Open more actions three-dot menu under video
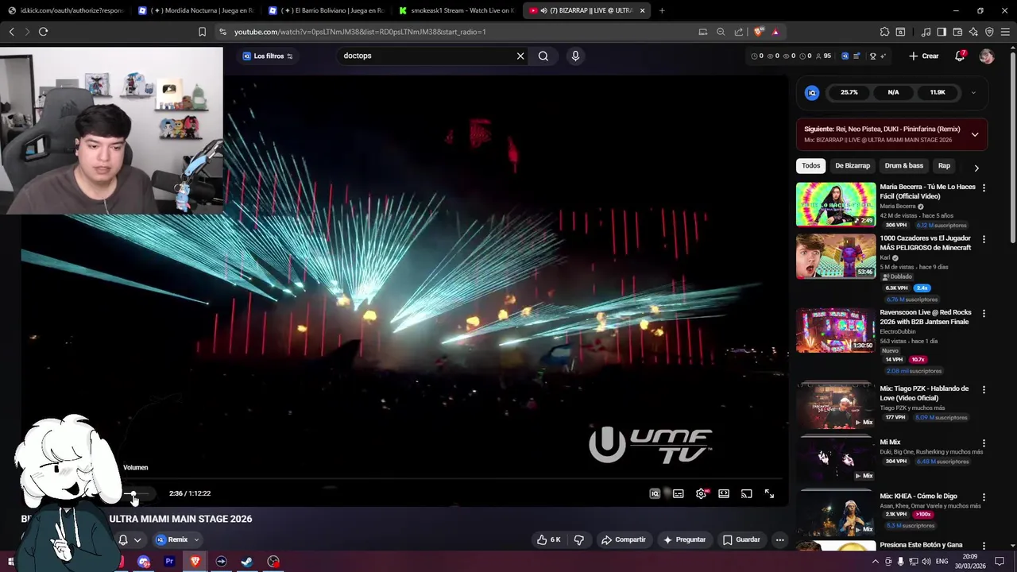 pyautogui.click(x=779, y=539)
